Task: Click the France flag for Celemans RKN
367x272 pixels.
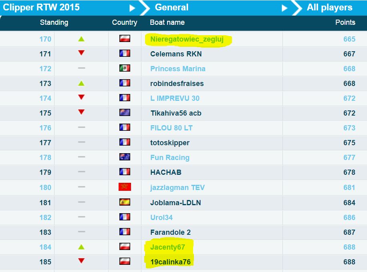Action: pyautogui.click(x=125, y=53)
